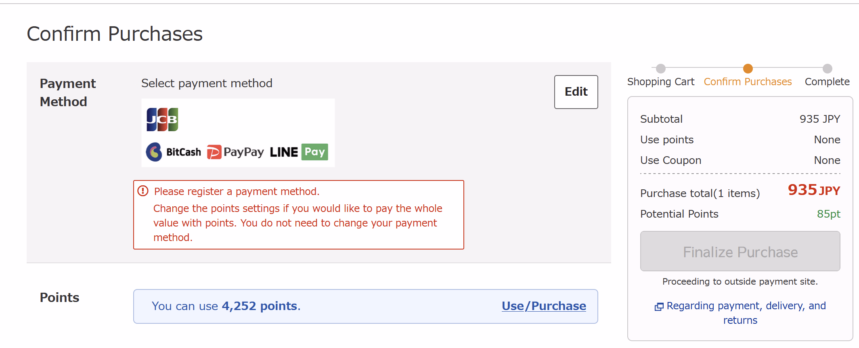Open Regarding payment, delivery, and returns link
The image size is (859, 348).
click(x=746, y=313)
